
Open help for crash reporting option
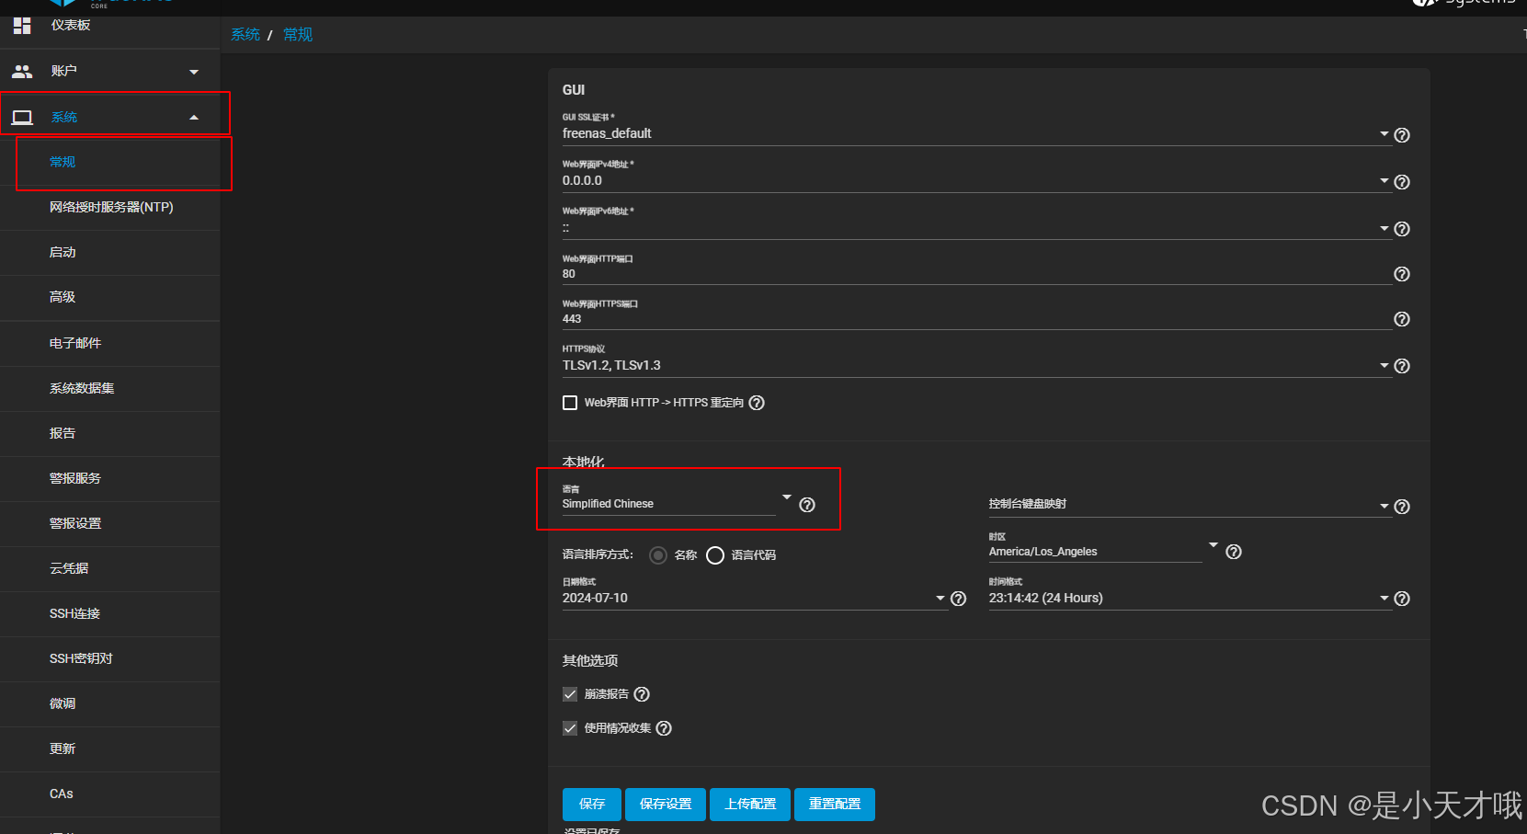coord(642,694)
